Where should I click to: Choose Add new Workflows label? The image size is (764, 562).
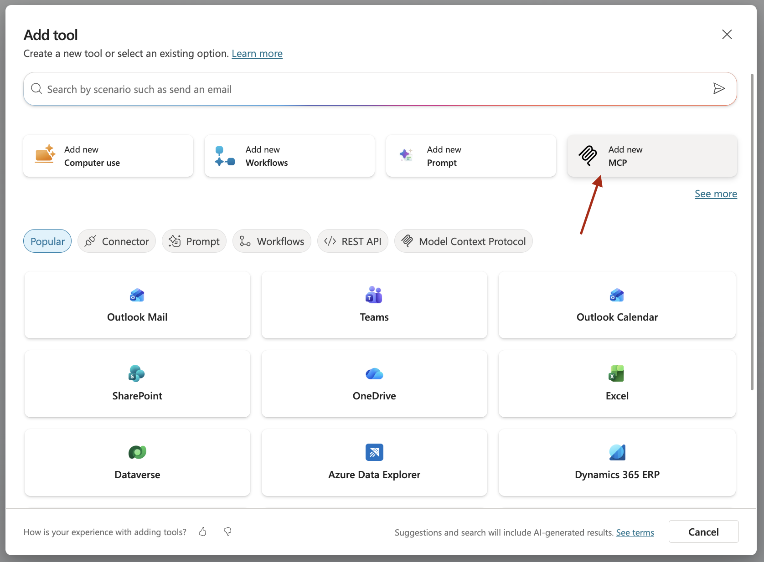[267, 156]
